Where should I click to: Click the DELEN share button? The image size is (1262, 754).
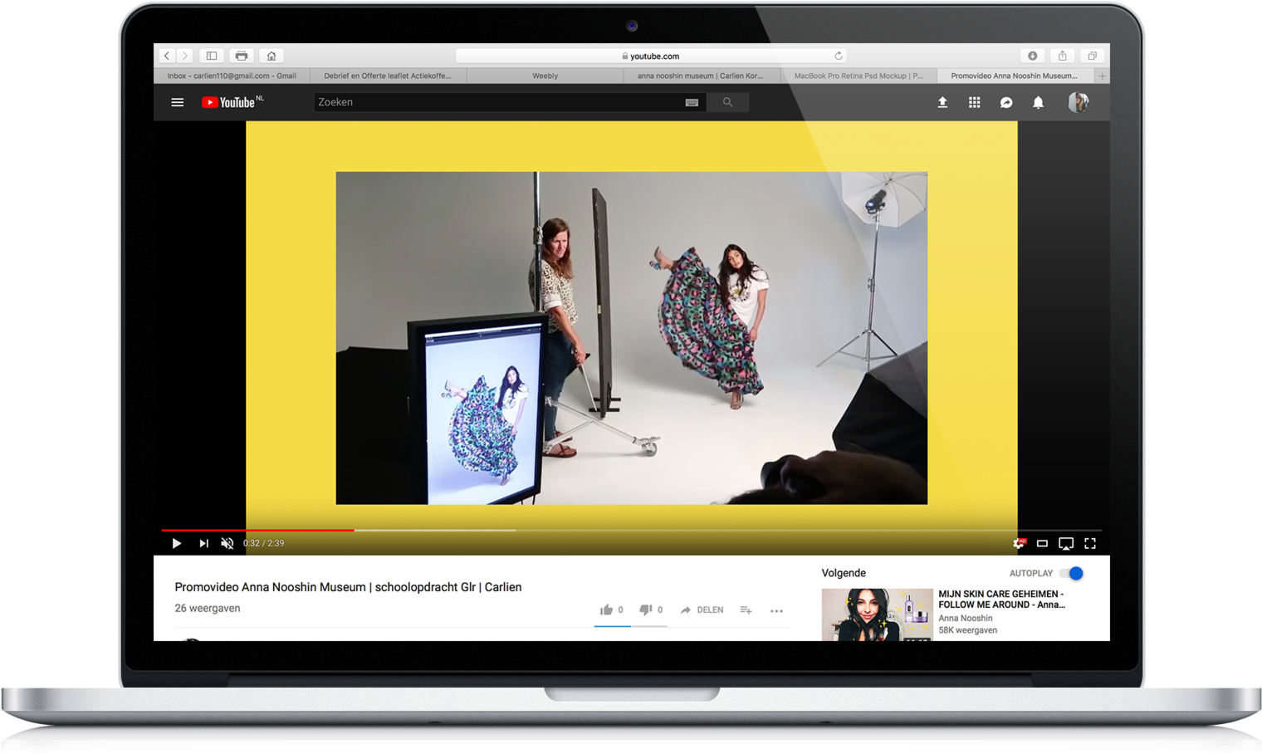pyautogui.click(x=702, y=610)
